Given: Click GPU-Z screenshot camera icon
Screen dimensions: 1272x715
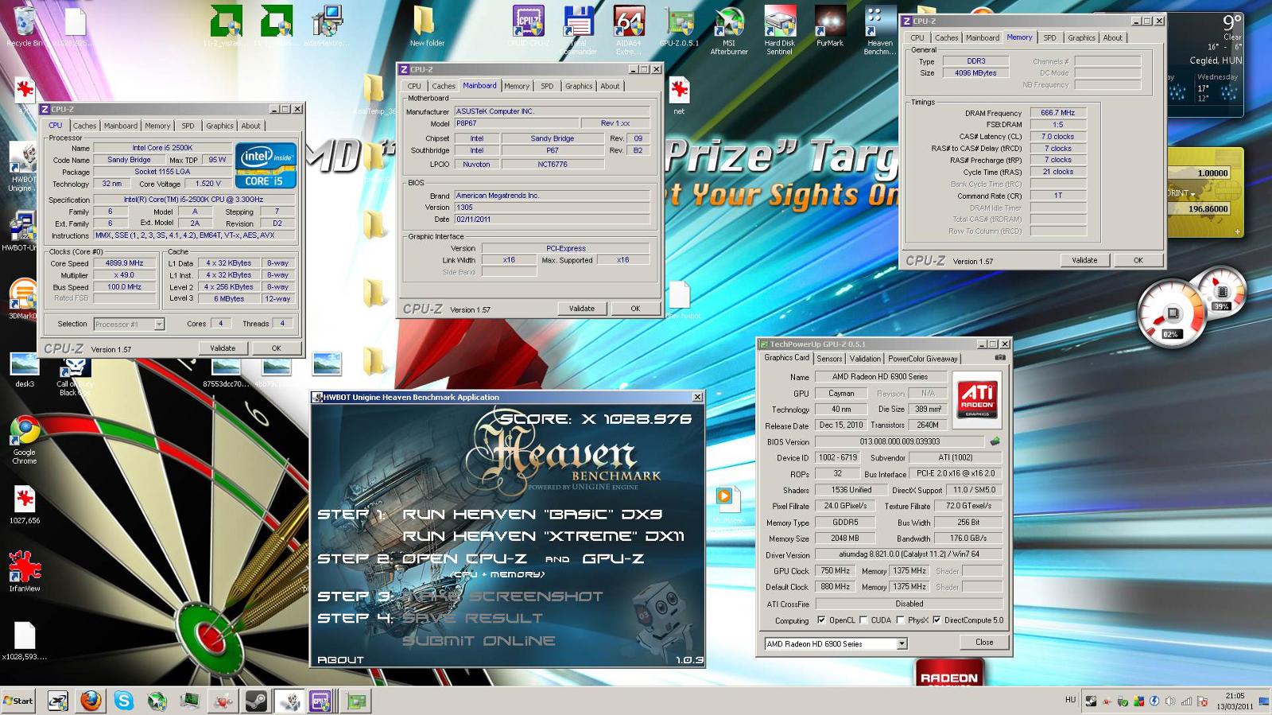Looking at the screenshot, I should 1000,358.
